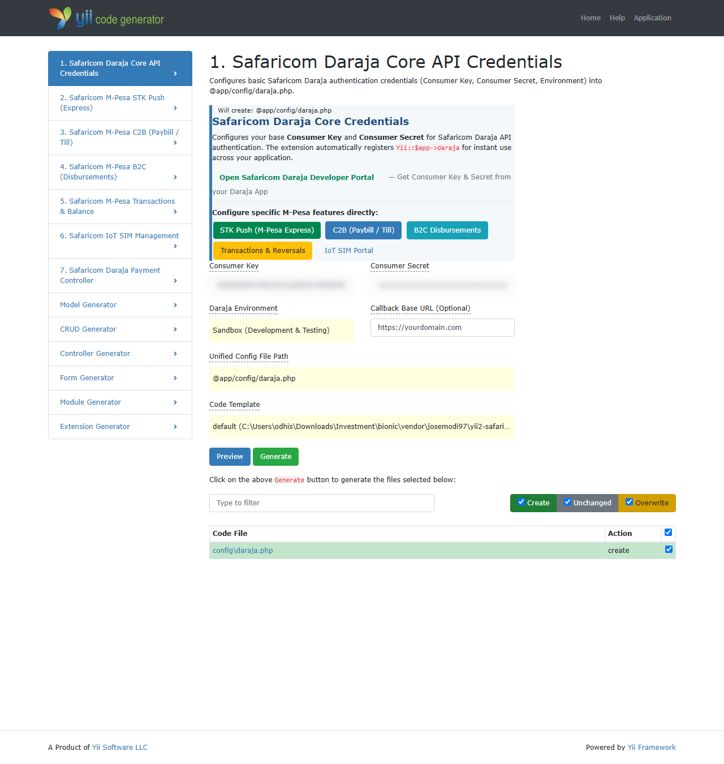Click the blue Preview button
The image size is (724, 764).
tap(230, 457)
